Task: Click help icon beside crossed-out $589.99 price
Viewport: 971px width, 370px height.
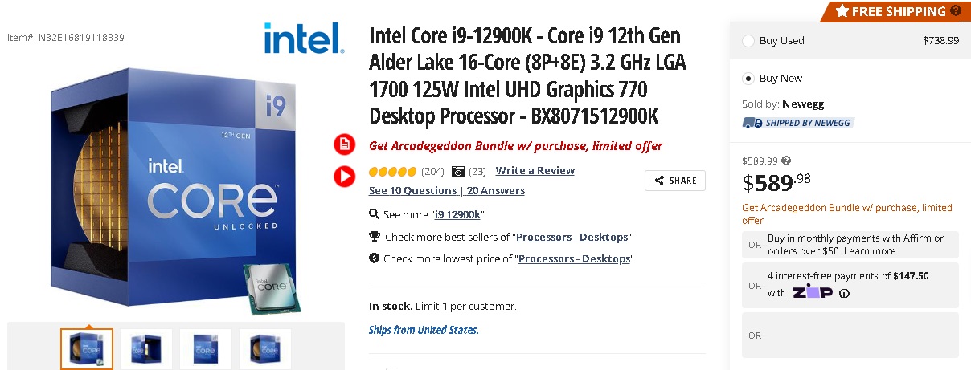Action: coord(786,161)
